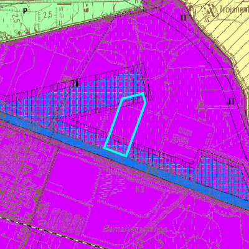Select the cyan-outlined parcel polygon
The width and height of the screenshot is (249, 249).
click(125, 125)
